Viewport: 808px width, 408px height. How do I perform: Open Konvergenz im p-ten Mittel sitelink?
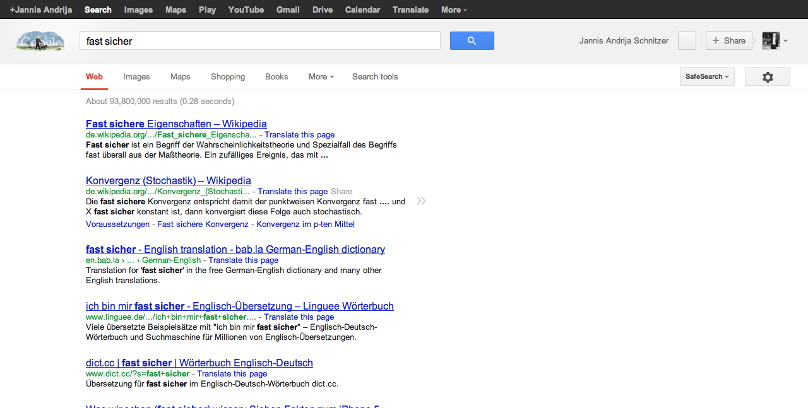306,224
